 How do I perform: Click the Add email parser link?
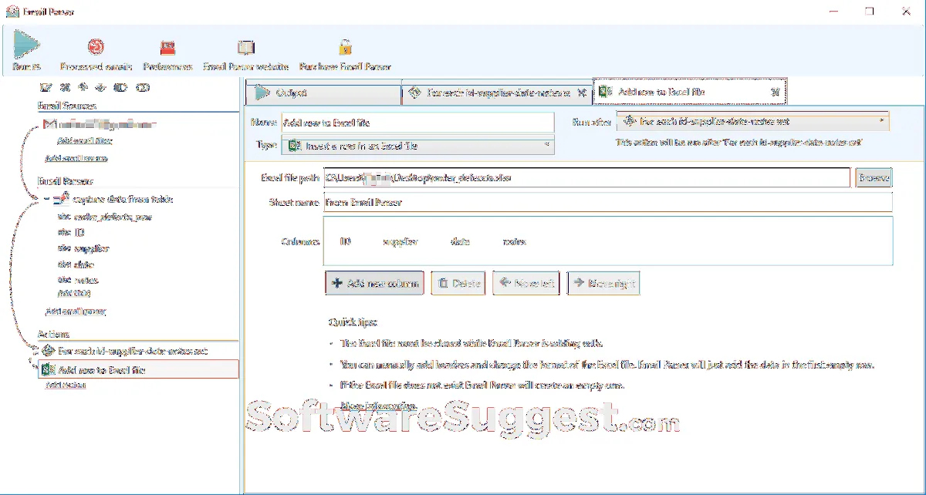(76, 311)
